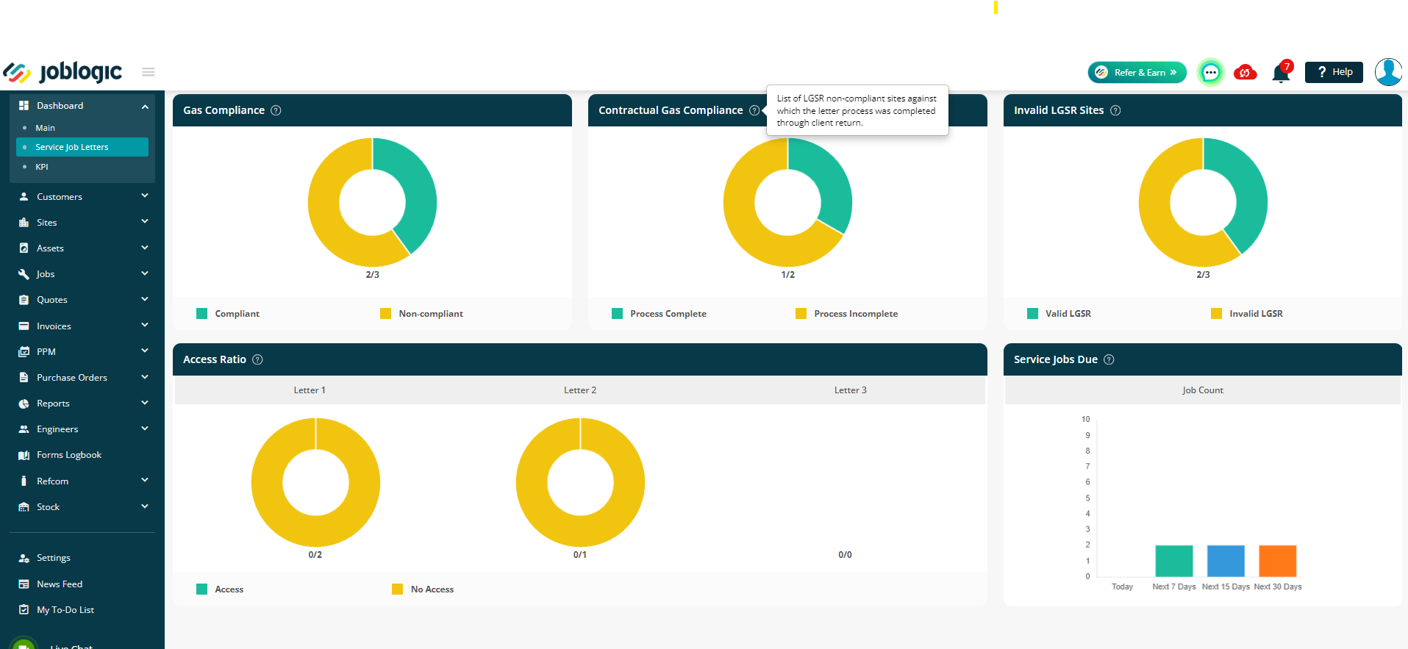Expand the Jobs menu chevron
Screen dimensions: 1408x649
(x=145, y=273)
